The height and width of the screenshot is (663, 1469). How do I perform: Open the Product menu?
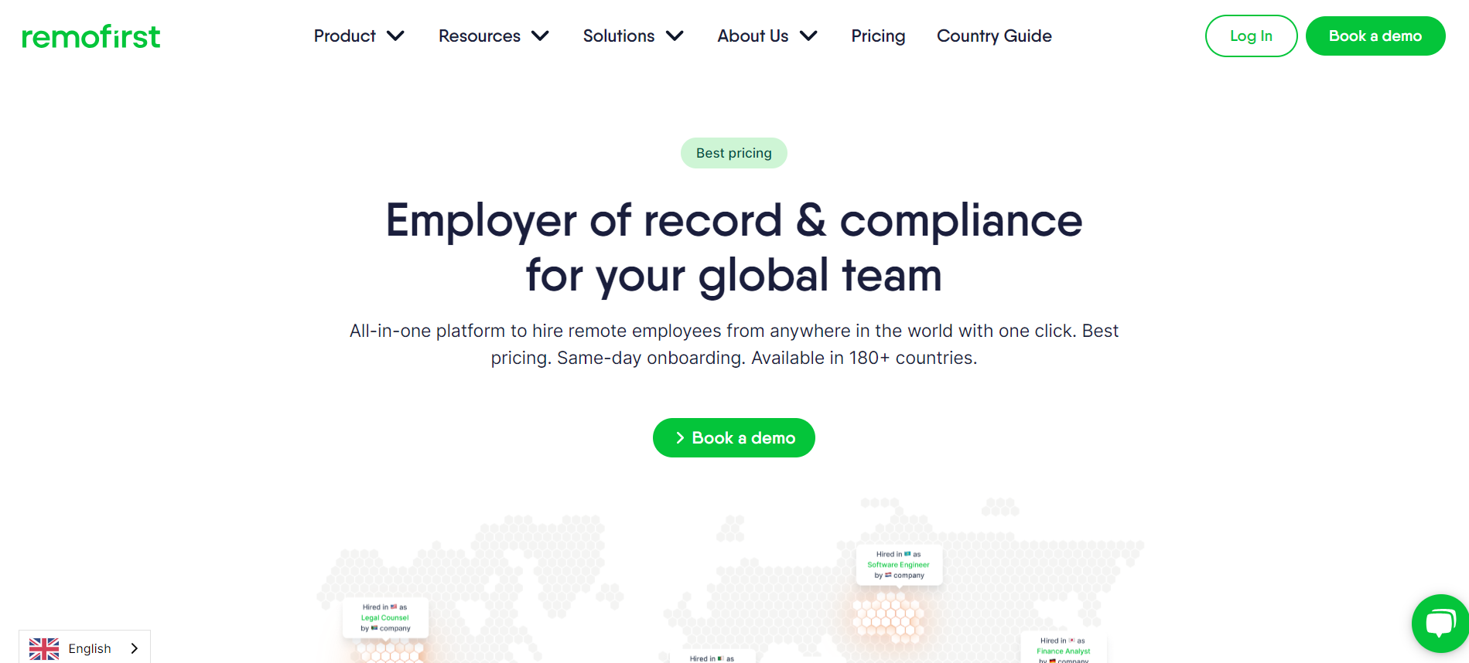[x=344, y=36]
